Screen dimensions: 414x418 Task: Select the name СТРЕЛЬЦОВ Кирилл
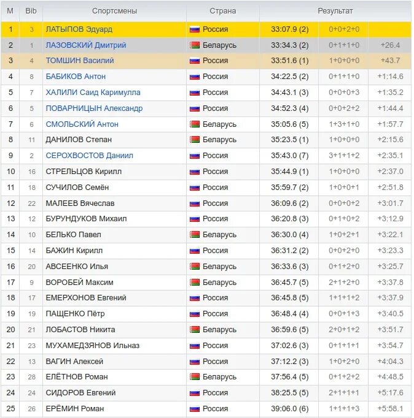(x=84, y=172)
